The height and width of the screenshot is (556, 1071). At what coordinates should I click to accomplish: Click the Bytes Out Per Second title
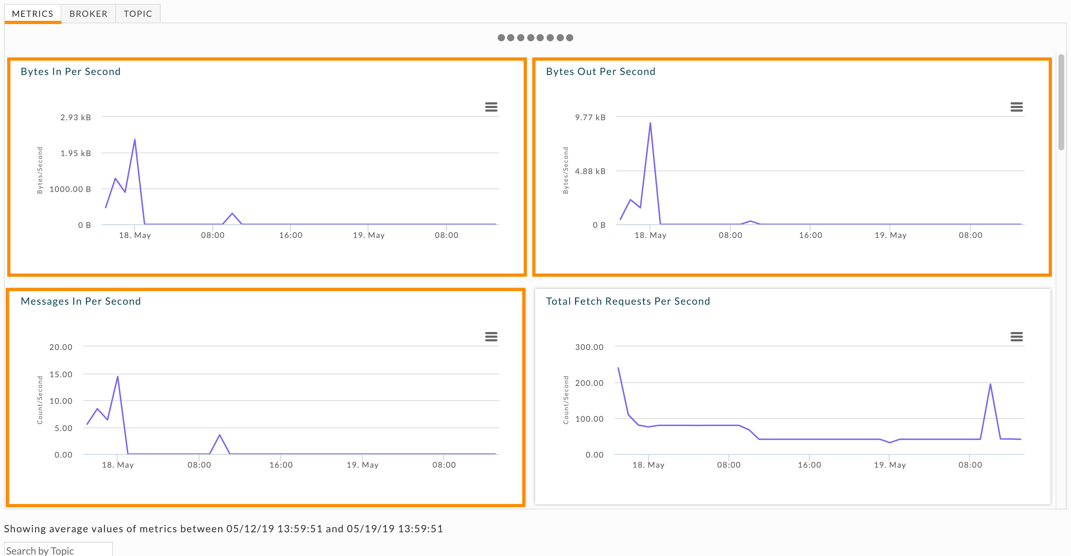(600, 71)
